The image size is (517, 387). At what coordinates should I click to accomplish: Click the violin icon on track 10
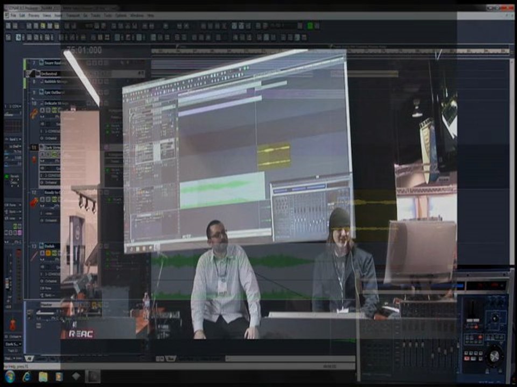(x=34, y=114)
